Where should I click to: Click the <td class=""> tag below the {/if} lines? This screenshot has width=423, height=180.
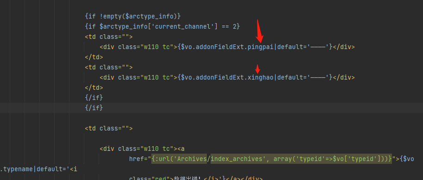[109, 128]
